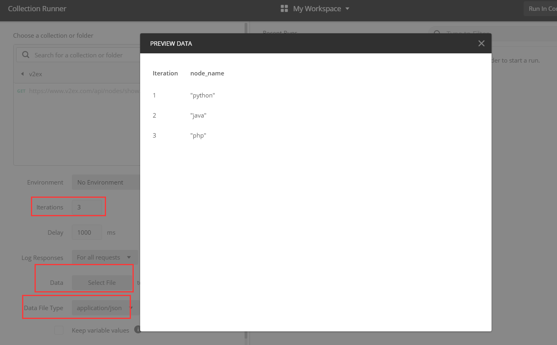This screenshot has width=557, height=345.
Task: Click the node_name column header
Action: pos(207,73)
